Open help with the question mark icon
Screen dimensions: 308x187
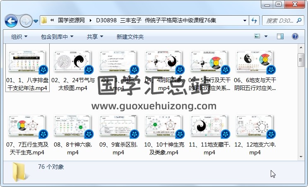pyautogui.click(x=295, y=36)
